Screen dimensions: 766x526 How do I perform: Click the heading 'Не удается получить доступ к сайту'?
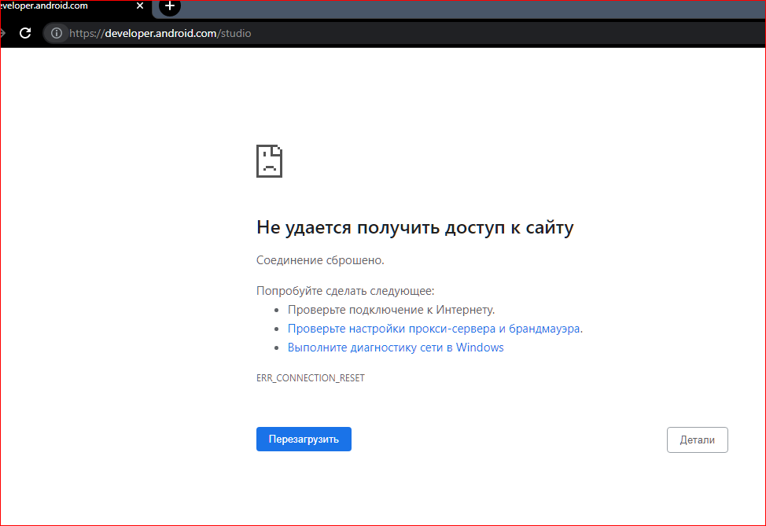point(414,227)
